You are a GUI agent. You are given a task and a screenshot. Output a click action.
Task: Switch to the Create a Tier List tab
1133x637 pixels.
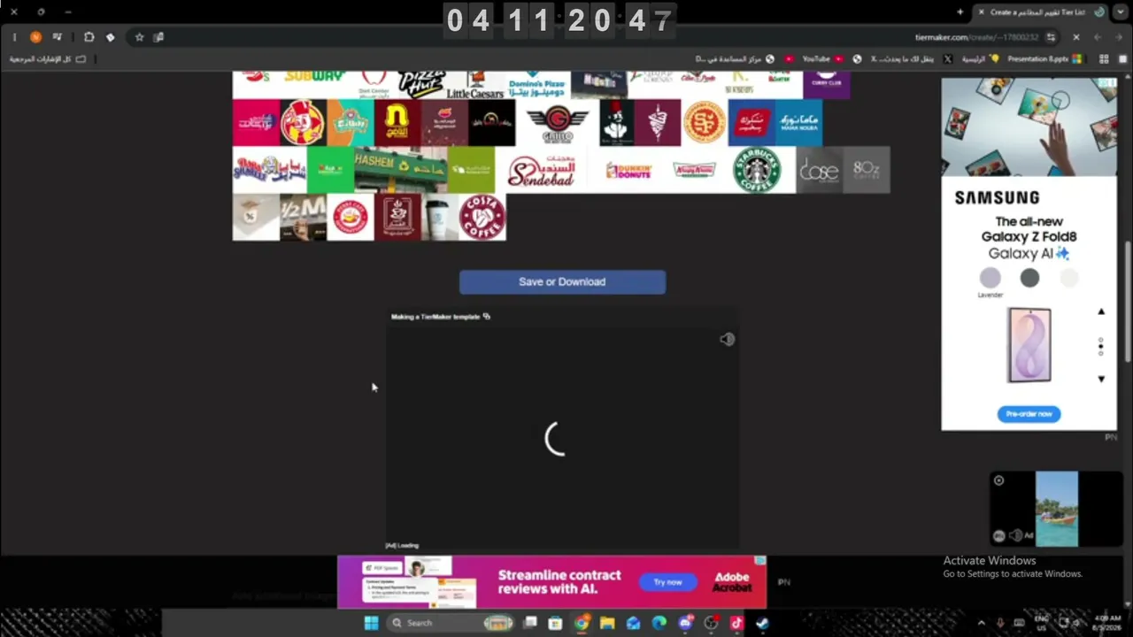pyautogui.click(x=1040, y=12)
